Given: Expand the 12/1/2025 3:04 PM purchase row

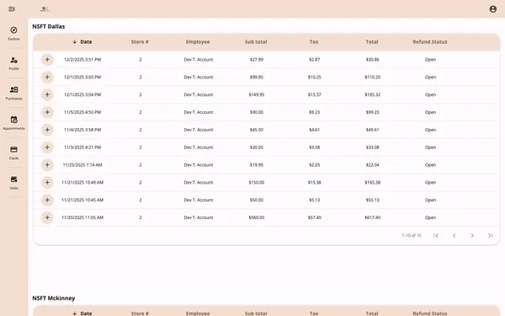Looking at the screenshot, I should point(47,94).
